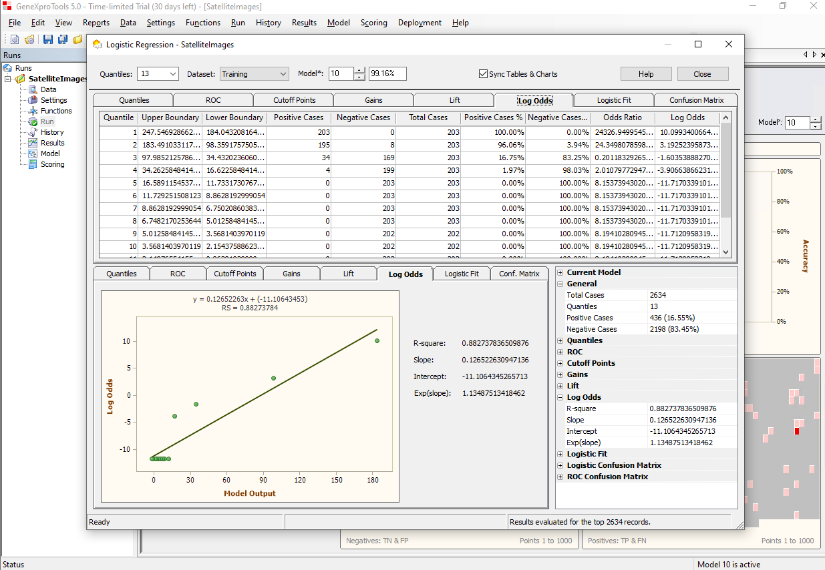Collapse the Log Odds properties section
This screenshot has height=570, width=825.
tap(560, 397)
